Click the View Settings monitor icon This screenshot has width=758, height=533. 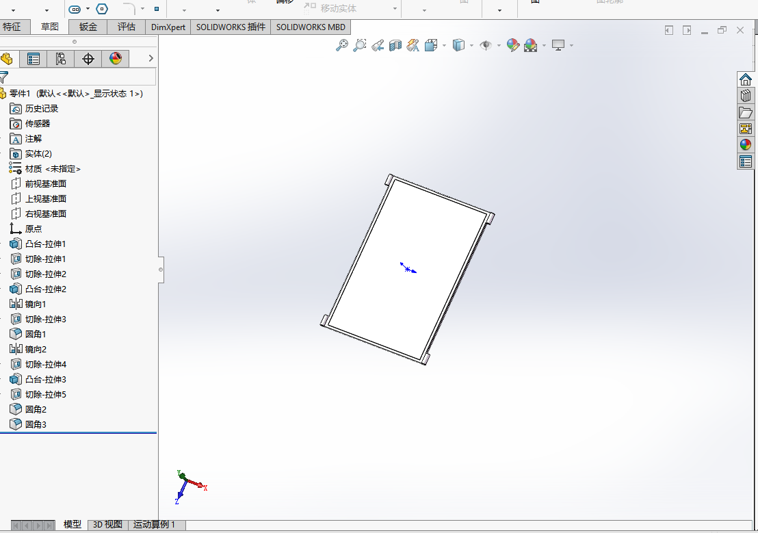point(558,45)
